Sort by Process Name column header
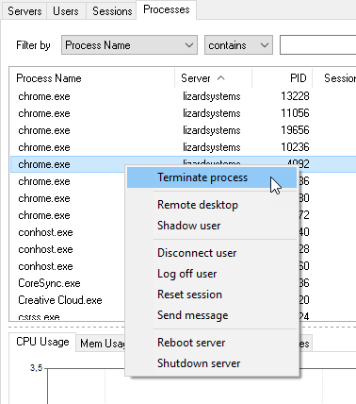Viewport: 356px width, 404px height. pyautogui.click(x=91, y=78)
